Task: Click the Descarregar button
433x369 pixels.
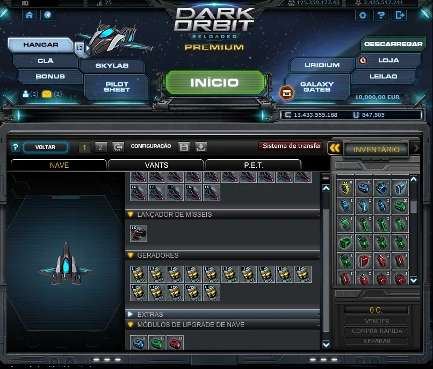Action: tap(393, 44)
